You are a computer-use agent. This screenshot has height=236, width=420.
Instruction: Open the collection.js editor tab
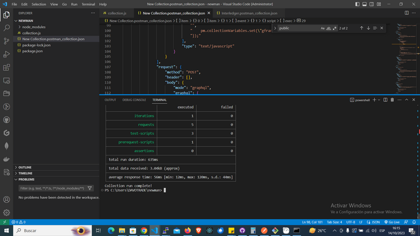point(117,13)
